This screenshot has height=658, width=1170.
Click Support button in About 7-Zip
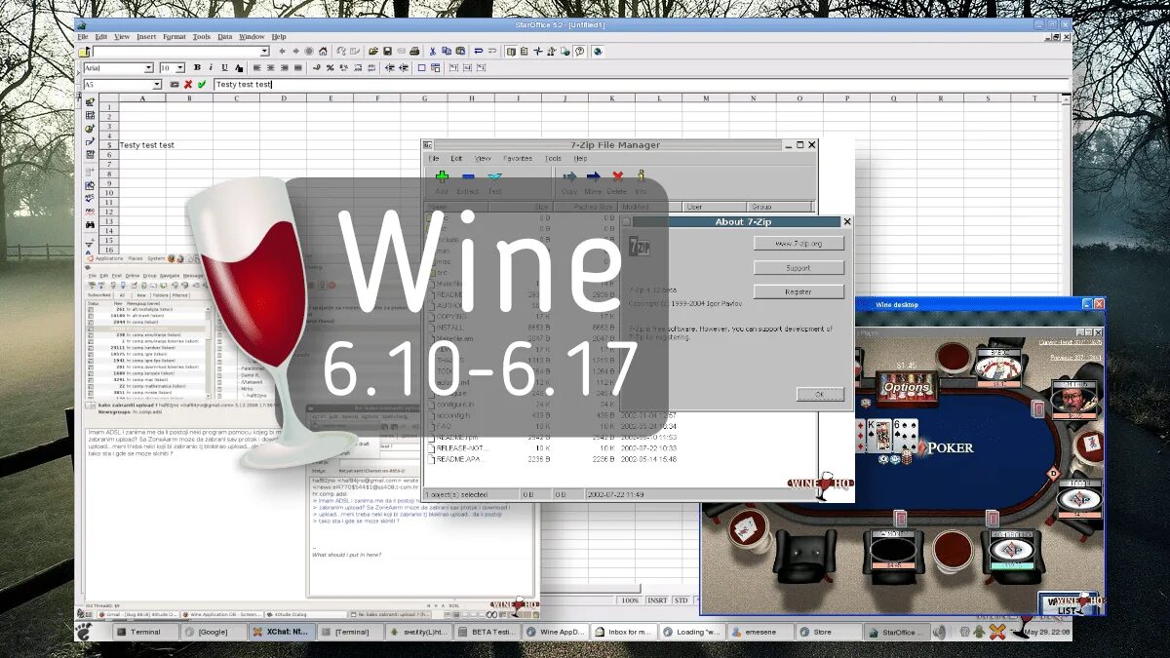pyautogui.click(x=799, y=267)
